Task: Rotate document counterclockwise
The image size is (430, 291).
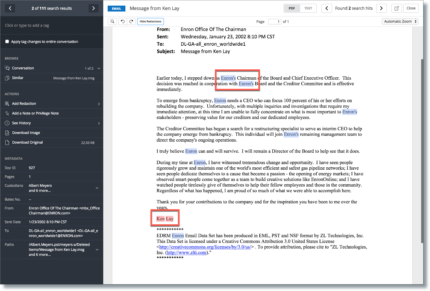Action: [x=122, y=22]
